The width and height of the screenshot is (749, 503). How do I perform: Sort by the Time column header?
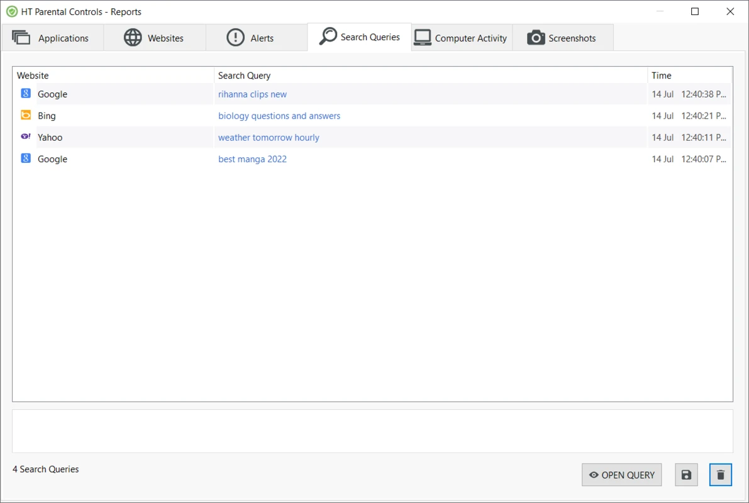(689, 75)
